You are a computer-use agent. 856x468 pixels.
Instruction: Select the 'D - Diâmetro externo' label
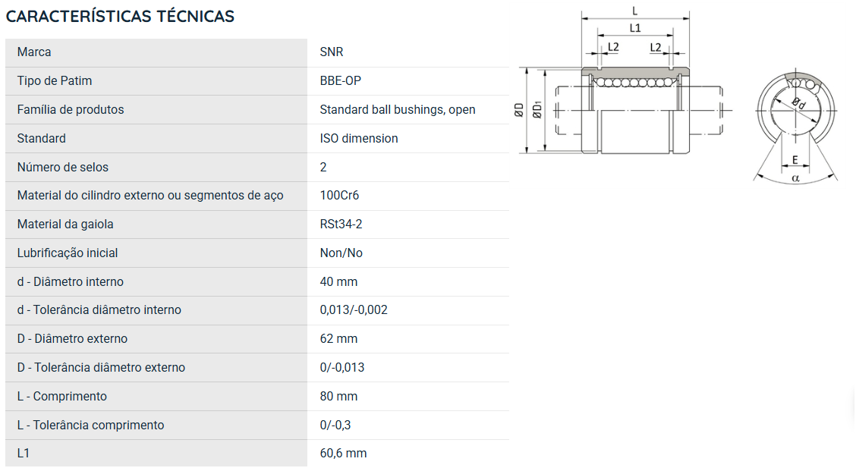(x=72, y=339)
